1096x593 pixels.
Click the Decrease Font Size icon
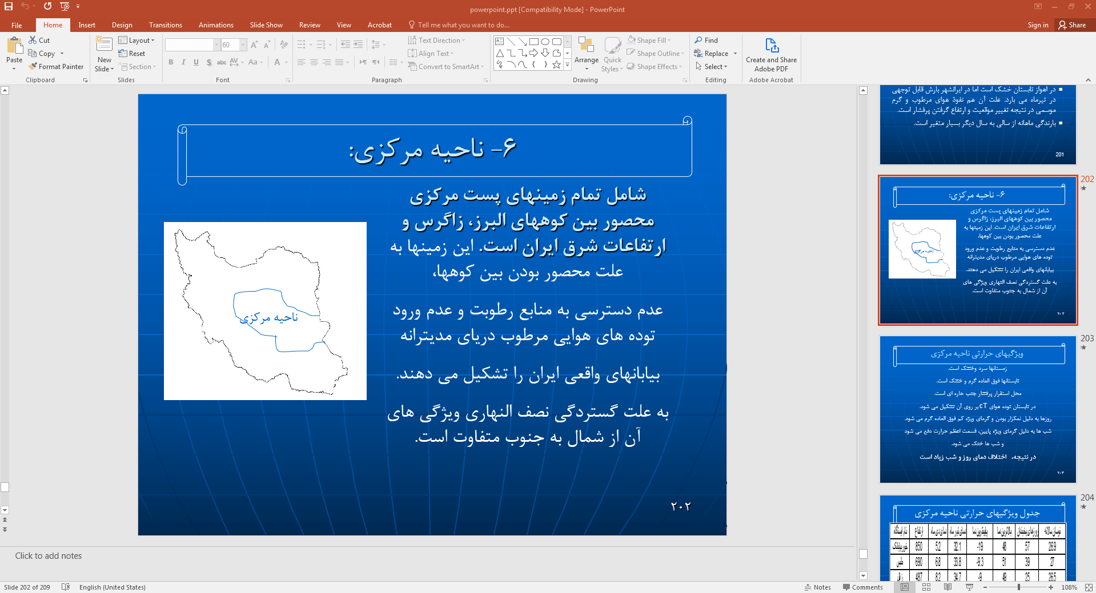(267, 45)
